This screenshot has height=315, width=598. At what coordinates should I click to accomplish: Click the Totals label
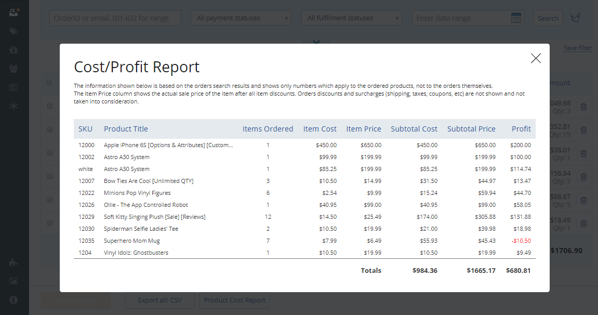click(x=371, y=270)
